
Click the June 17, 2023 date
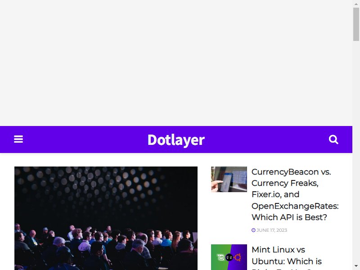272,230
